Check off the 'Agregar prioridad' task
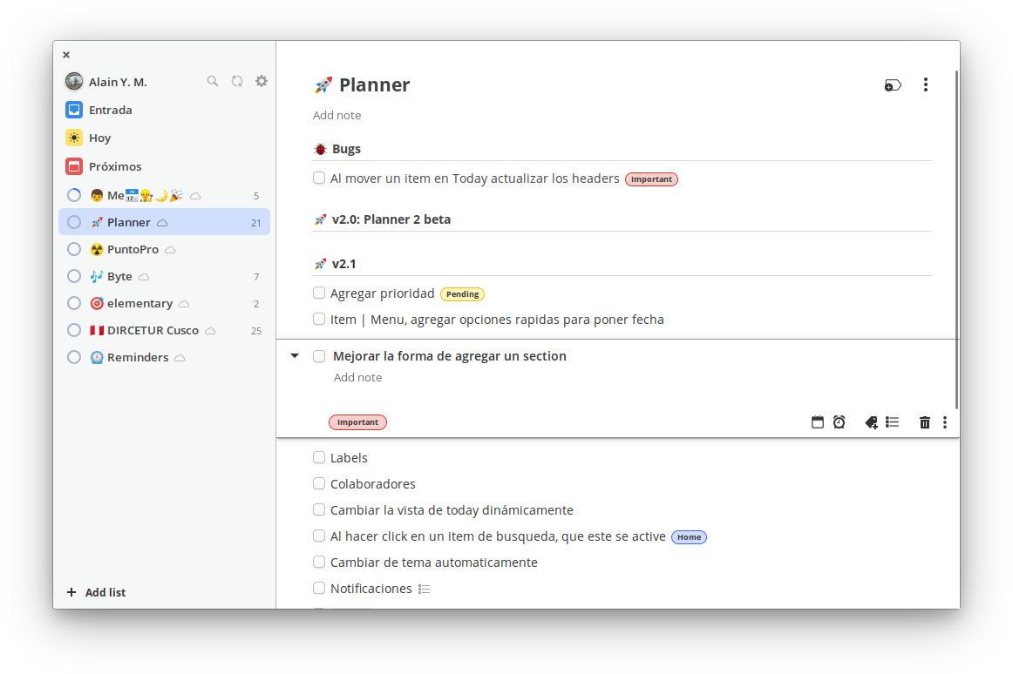 (319, 293)
